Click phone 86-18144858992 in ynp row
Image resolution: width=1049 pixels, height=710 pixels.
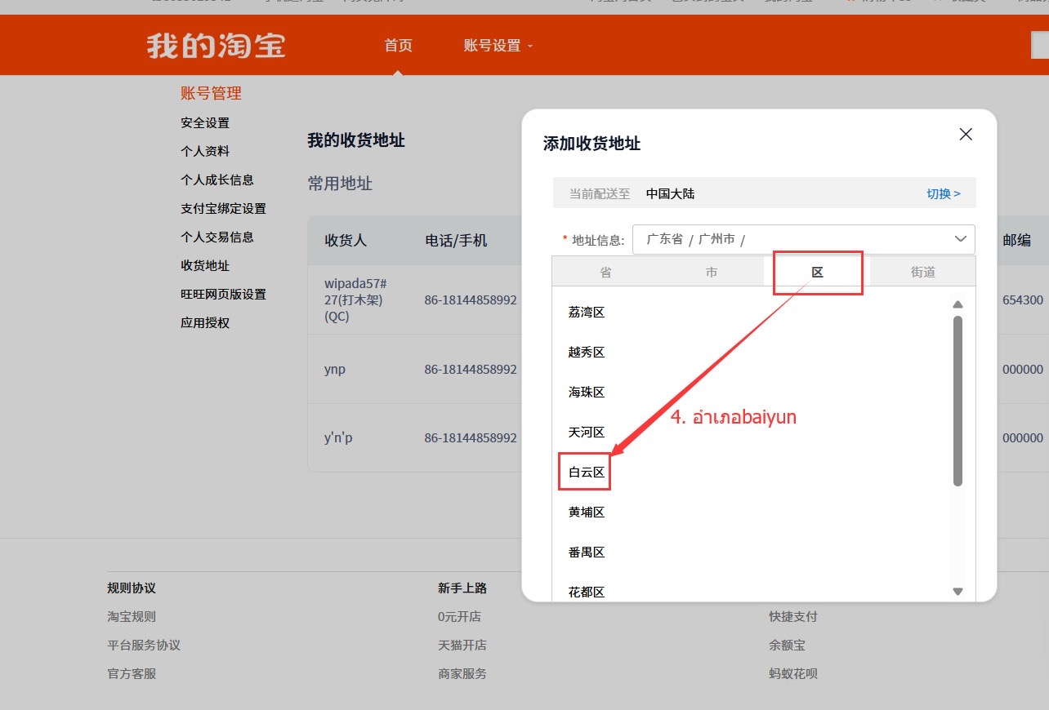tap(471, 369)
